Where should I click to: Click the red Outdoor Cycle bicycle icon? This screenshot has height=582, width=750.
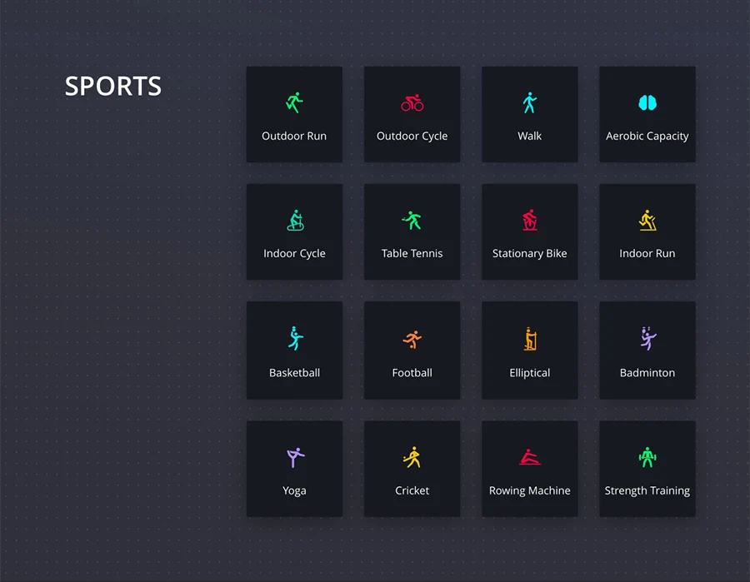tap(412, 102)
